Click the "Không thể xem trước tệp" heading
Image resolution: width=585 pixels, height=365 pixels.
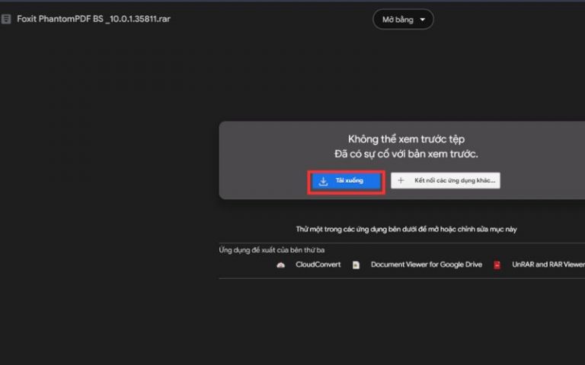(x=406, y=139)
